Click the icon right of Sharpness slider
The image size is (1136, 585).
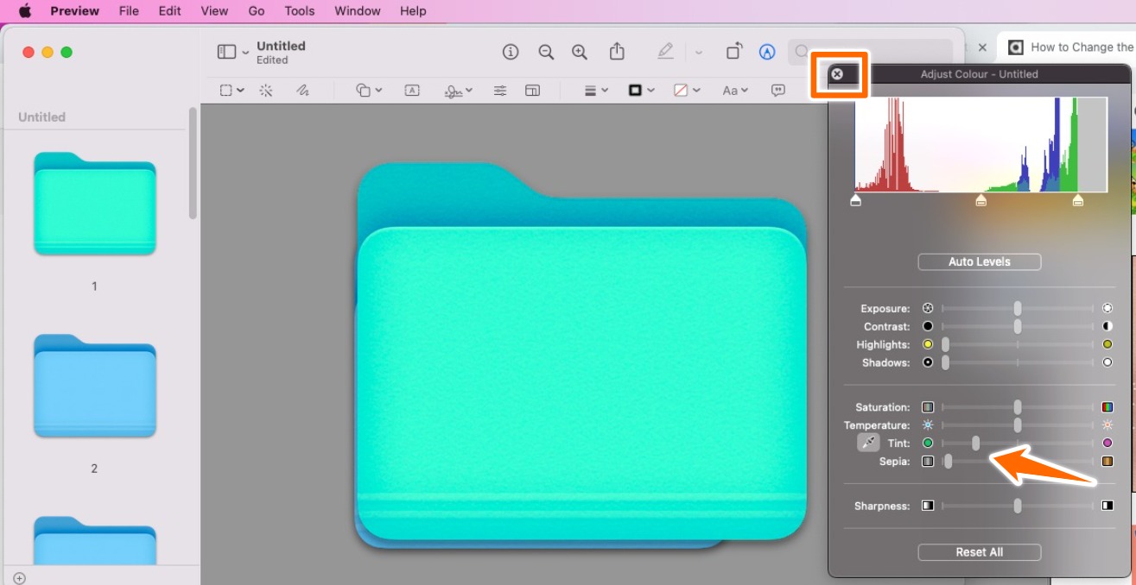click(1107, 506)
